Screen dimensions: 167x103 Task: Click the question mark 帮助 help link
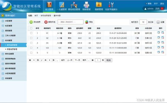148,4
